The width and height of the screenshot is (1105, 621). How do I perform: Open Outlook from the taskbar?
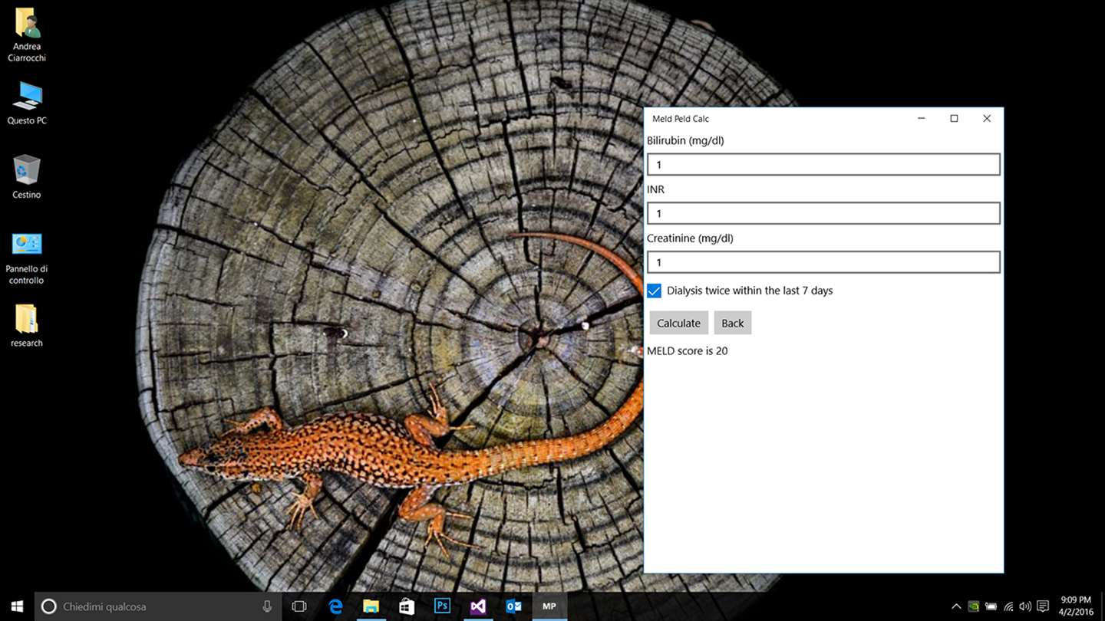(x=513, y=606)
